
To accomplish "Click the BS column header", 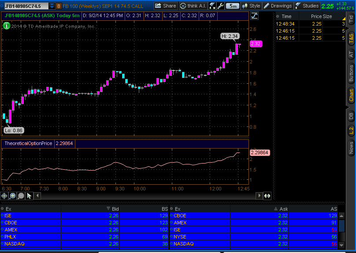I will tap(165, 209).
